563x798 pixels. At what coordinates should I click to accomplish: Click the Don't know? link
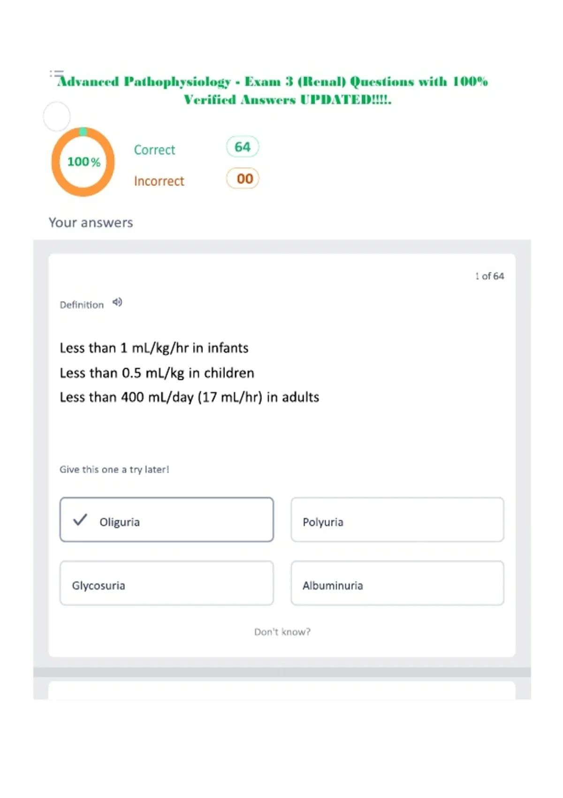[x=282, y=632]
